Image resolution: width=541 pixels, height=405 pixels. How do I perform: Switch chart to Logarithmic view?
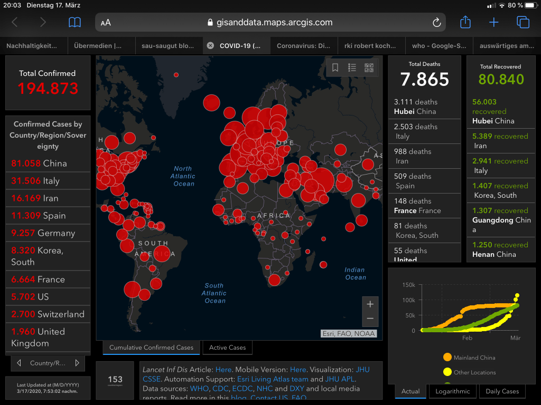(x=452, y=391)
